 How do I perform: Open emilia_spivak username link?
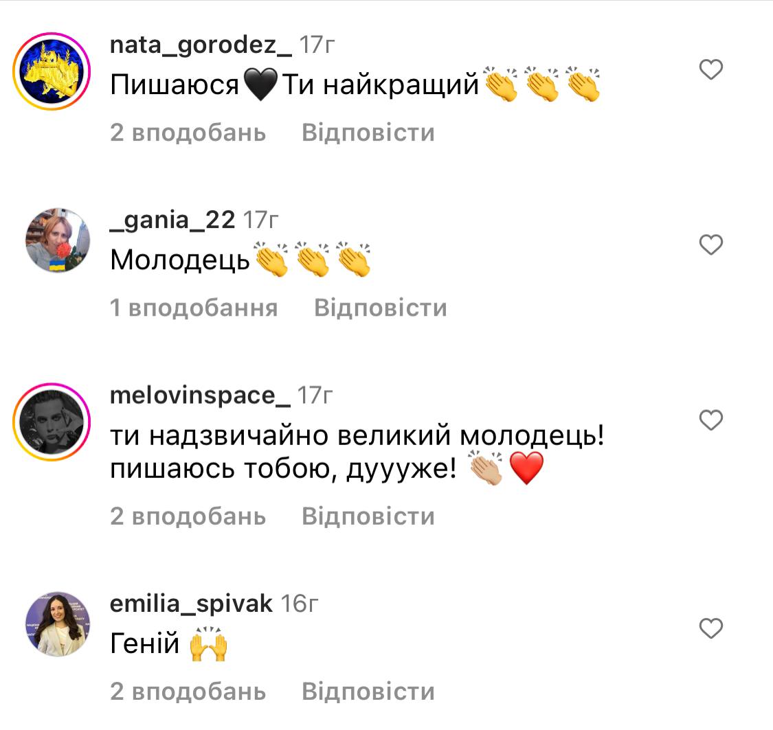(x=191, y=604)
